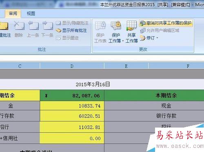
Task: Click the 保护工作簿 protect workbook icon
Action: pos(116,26)
